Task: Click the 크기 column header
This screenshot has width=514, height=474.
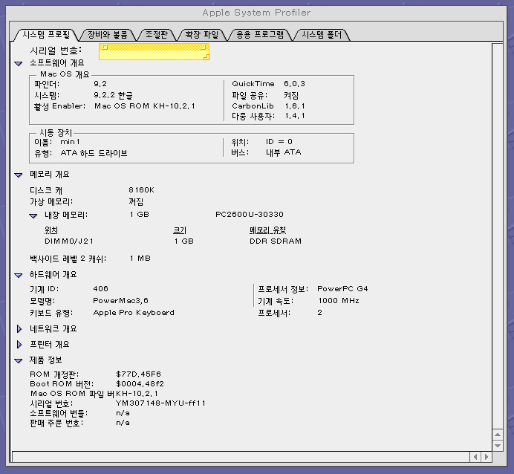Action: (x=180, y=230)
